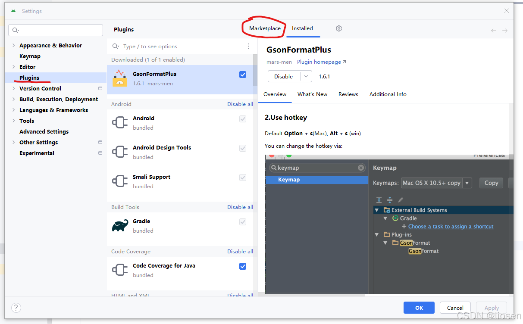523x324 pixels.
Task: Click the 1.6.1 version label
Action: pos(324,76)
